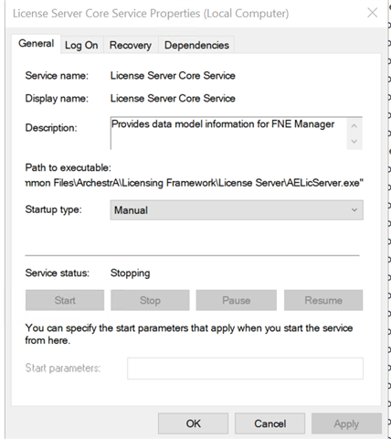Select the path to executable text
The image size is (391, 439).
pos(195,183)
